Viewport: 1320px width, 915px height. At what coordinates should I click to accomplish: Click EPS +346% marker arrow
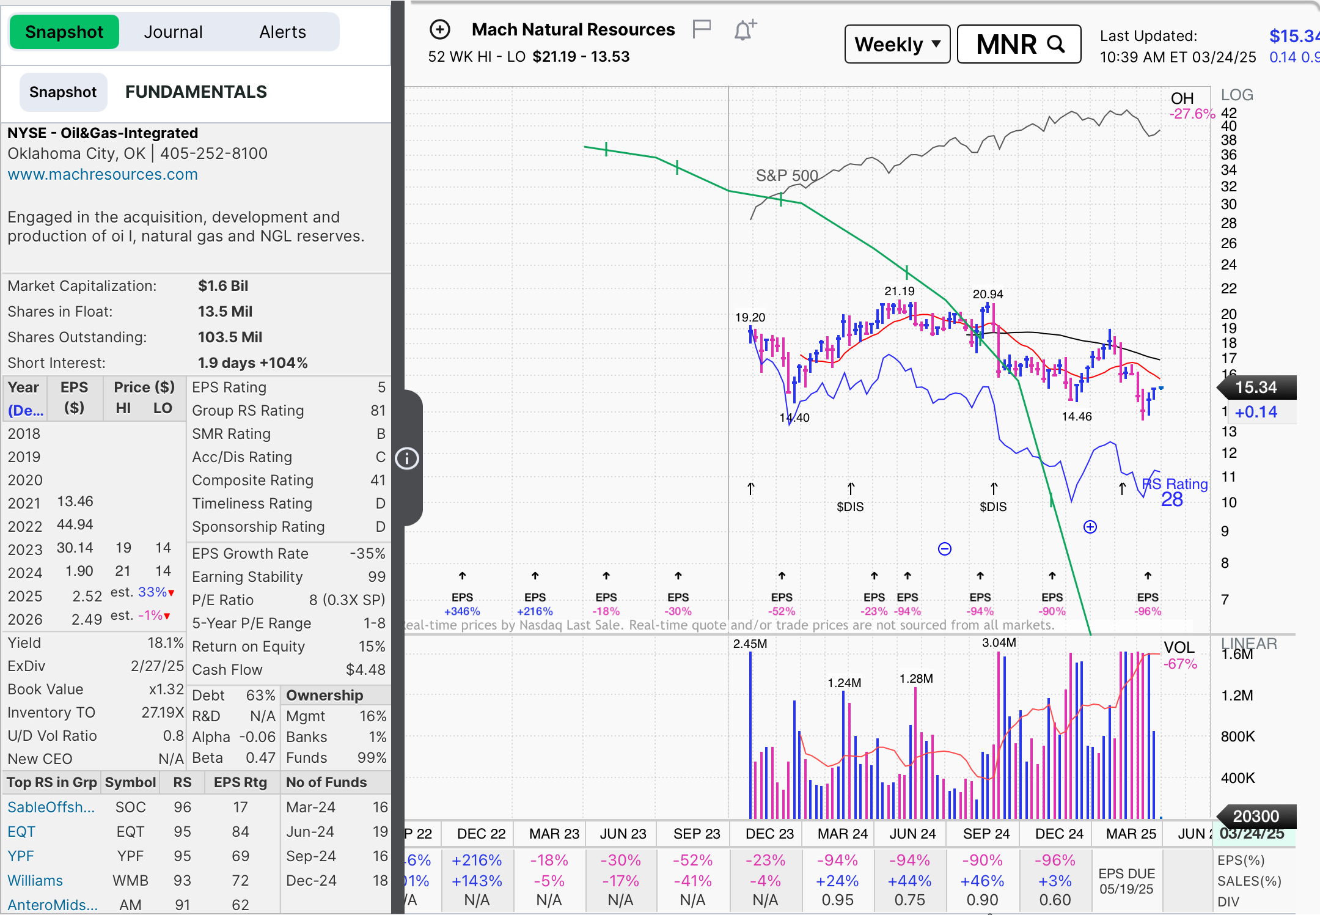(x=463, y=576)
